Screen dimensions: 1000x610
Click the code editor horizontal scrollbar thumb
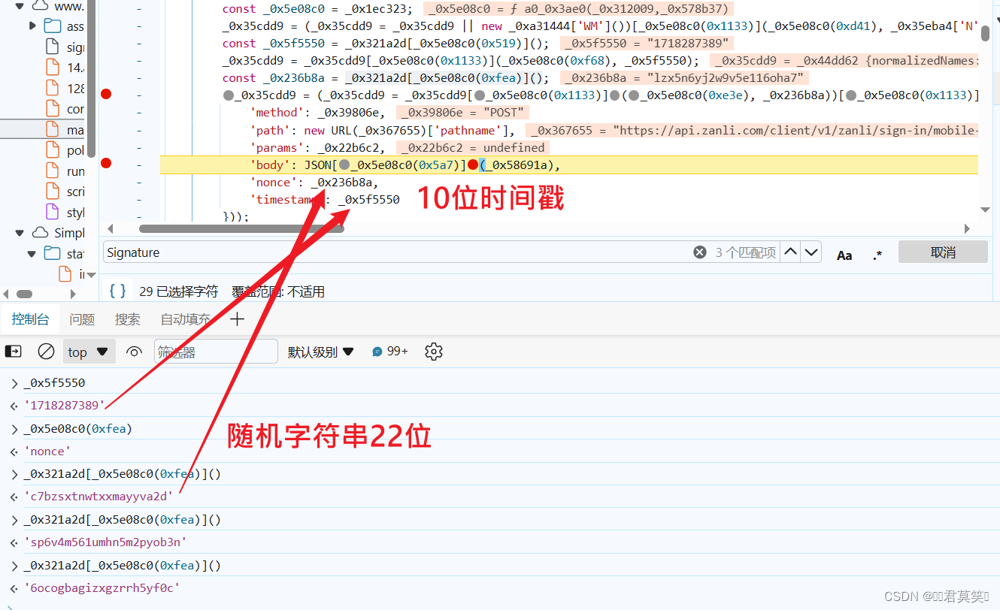(x=241, y=228)
